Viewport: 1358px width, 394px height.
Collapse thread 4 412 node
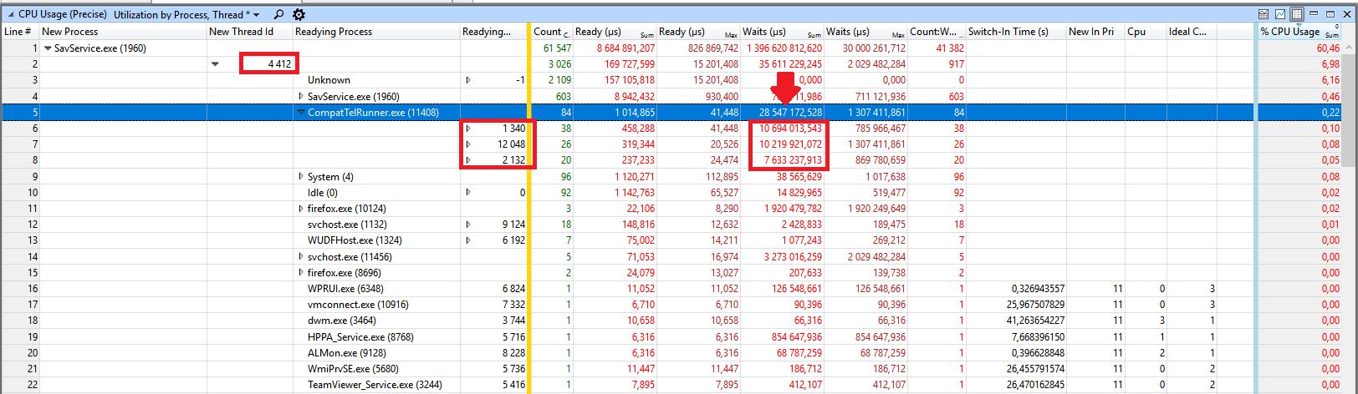pyautogui.click(x=215, y=64)
